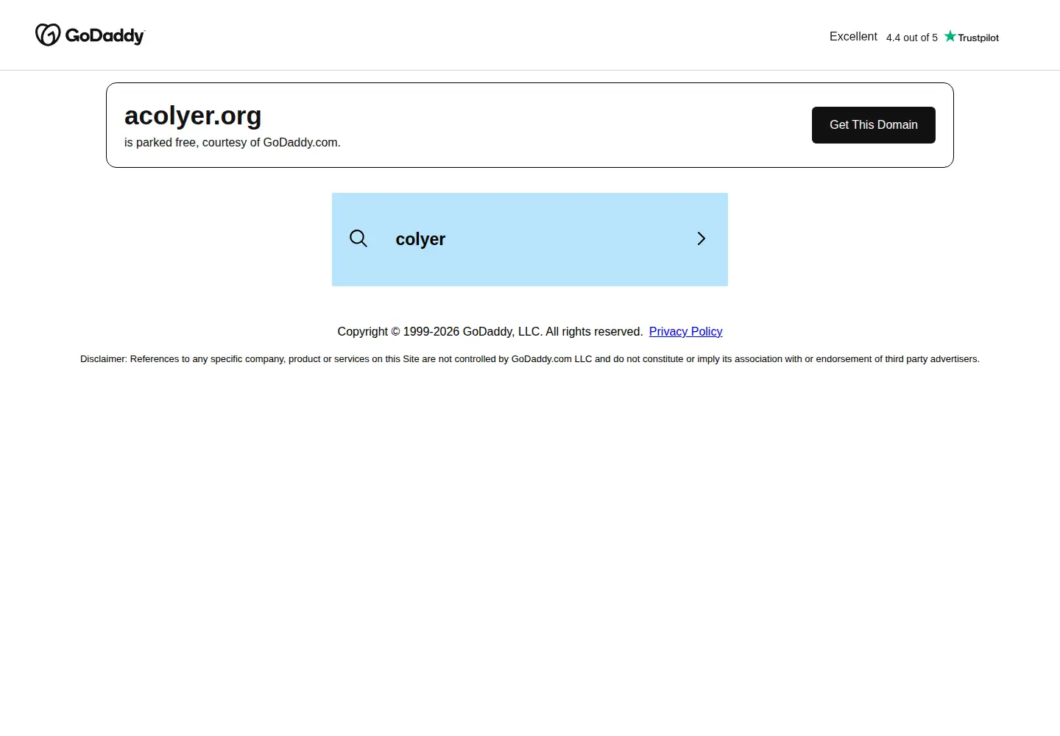Click the GoDaddy logo
The width and height of the screenshot is (1060, 736).
pyautogui.click(x=91, y=35)
